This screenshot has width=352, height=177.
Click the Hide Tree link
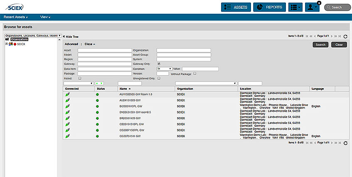click(73, 37)
